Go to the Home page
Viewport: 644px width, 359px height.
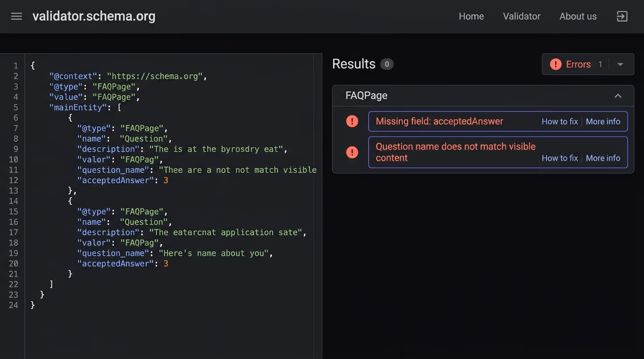pos(471,16)
